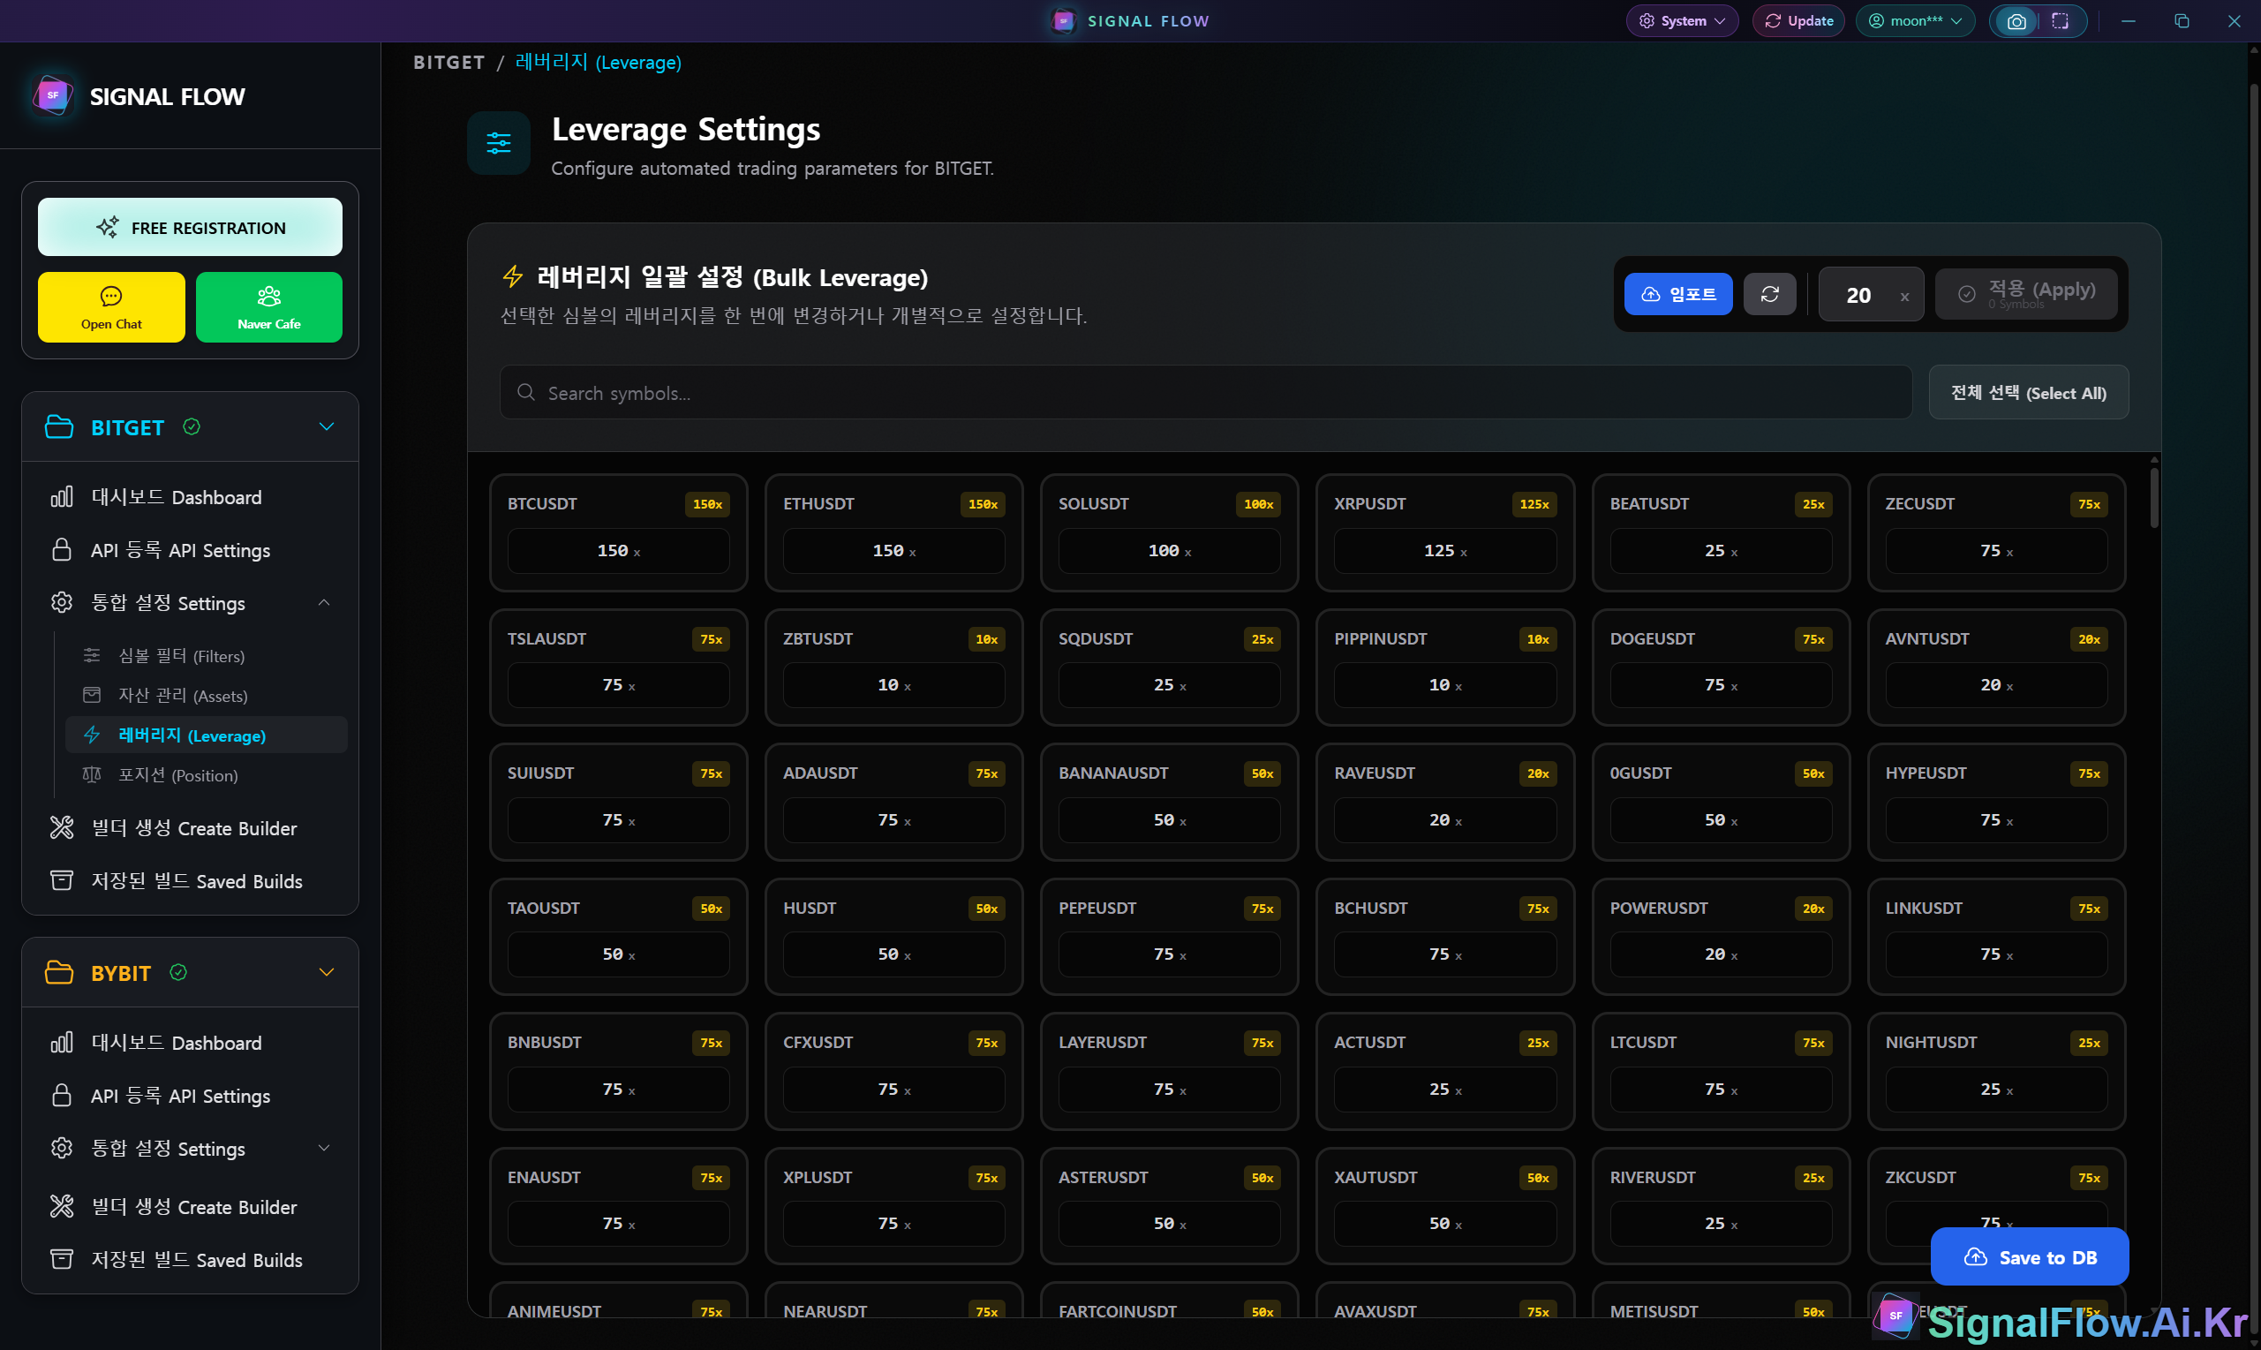The image size is (2261, 1350).
Task: Click the symbol list vertical scrollbar
Action: (x=2153, y=499)
